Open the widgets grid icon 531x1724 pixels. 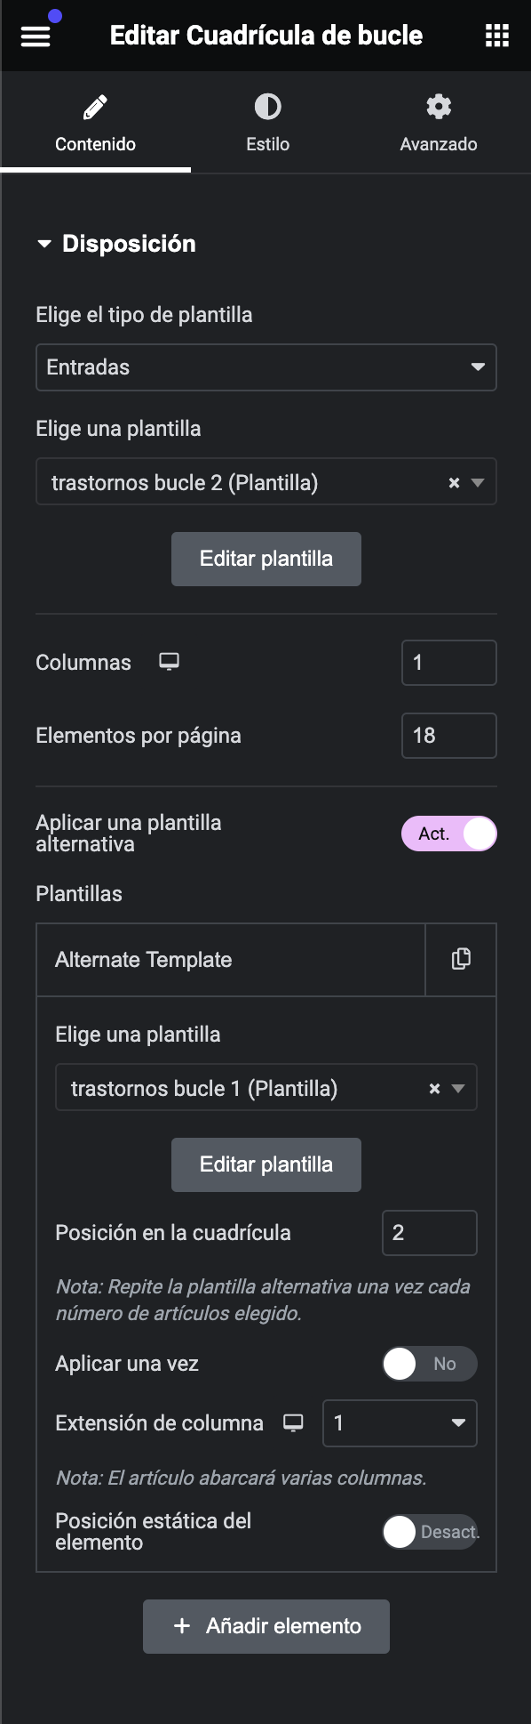[497, 36]
